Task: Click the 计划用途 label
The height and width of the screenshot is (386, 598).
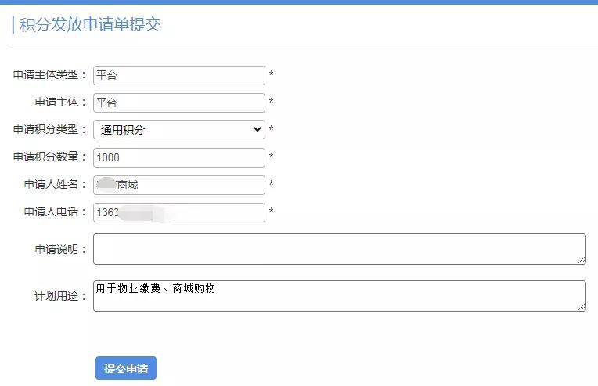Action: [61, 297]
